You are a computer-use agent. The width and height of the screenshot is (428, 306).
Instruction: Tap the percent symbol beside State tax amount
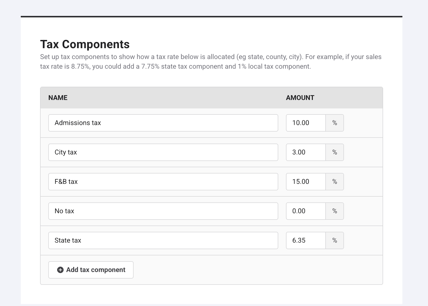334,240
